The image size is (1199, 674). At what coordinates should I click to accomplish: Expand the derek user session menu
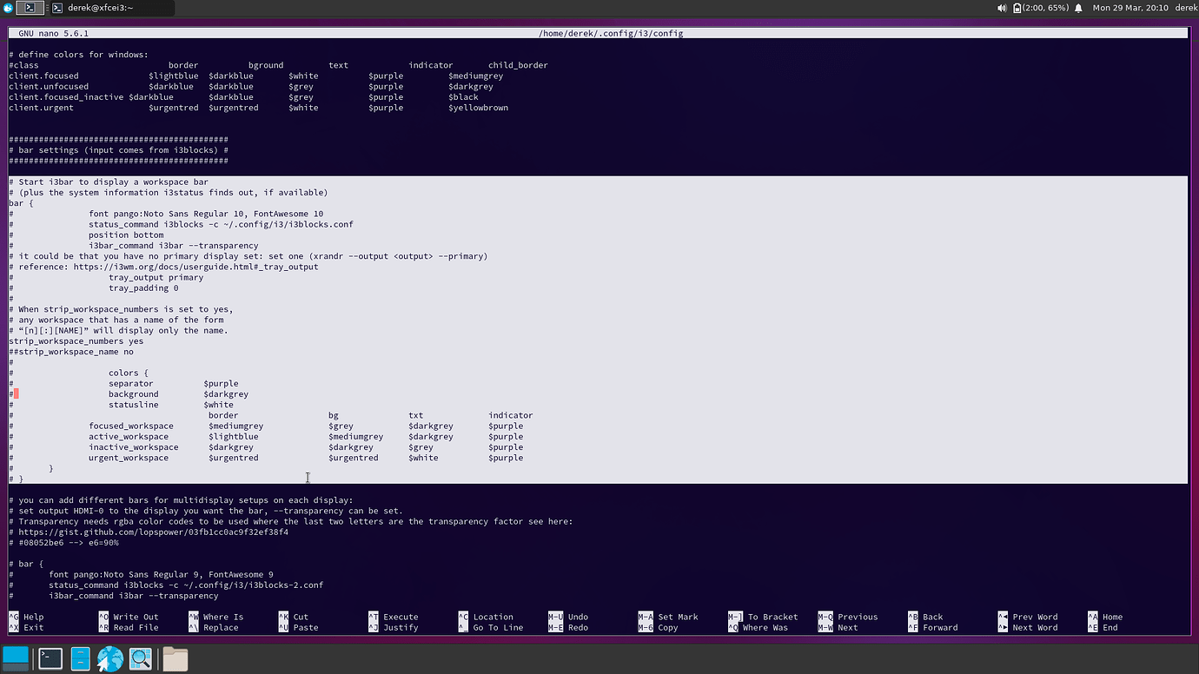click(1184, 8)
